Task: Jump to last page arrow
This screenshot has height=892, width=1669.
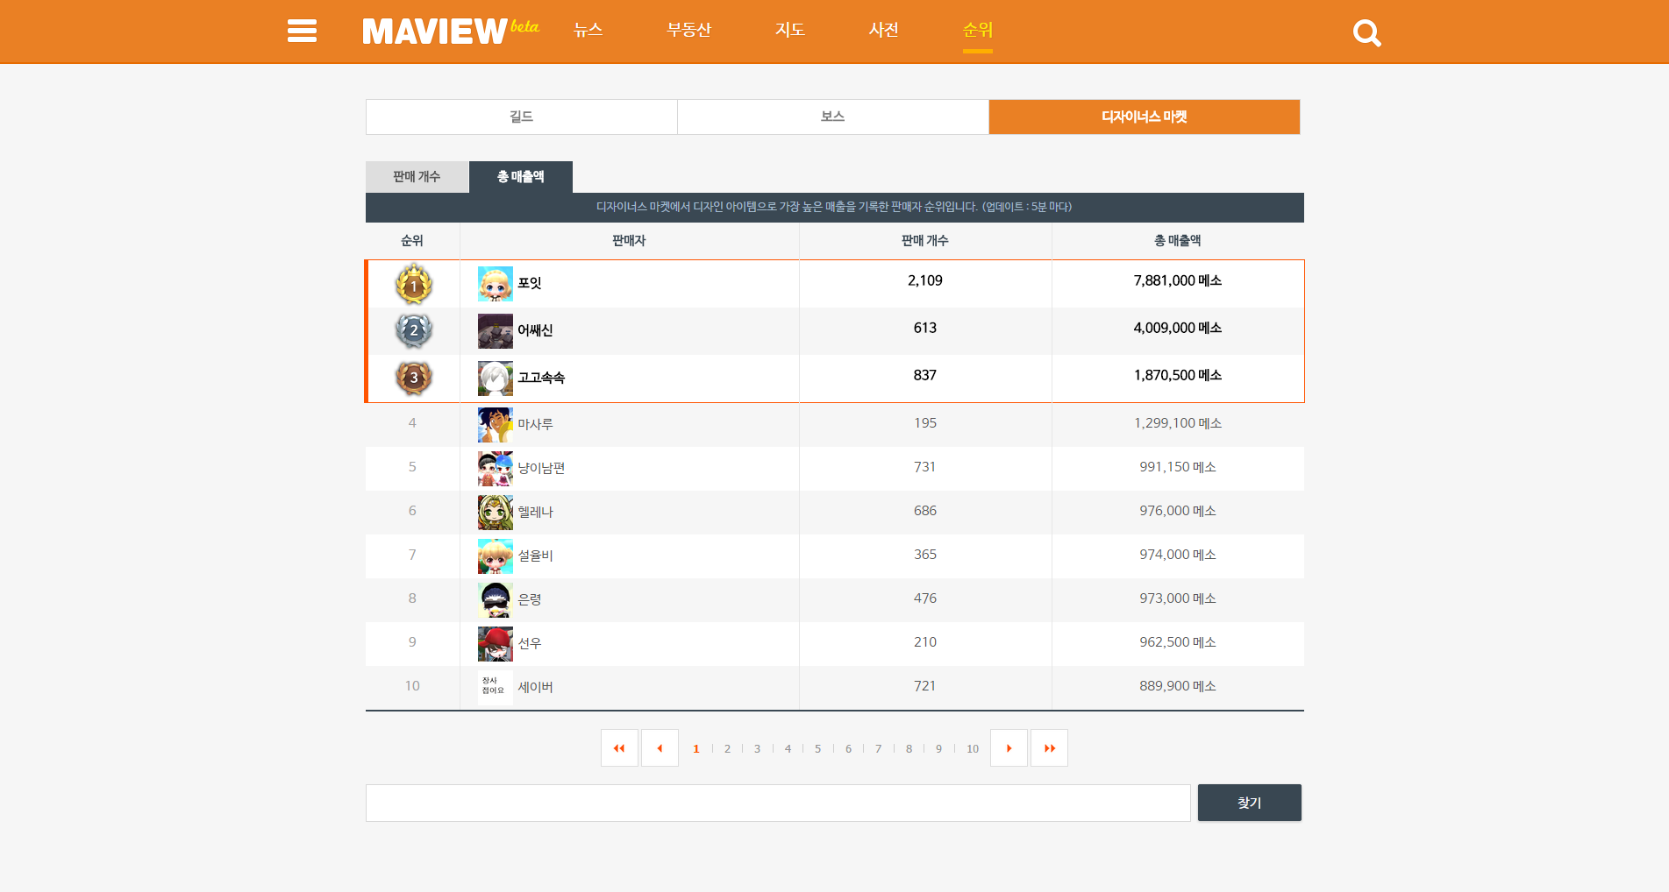Action: (1049, 748)
